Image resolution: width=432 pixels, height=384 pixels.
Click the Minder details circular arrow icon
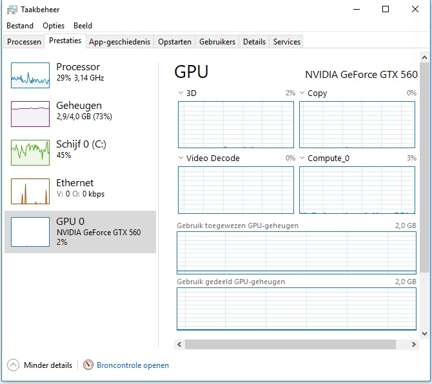[x=14, y=365]
